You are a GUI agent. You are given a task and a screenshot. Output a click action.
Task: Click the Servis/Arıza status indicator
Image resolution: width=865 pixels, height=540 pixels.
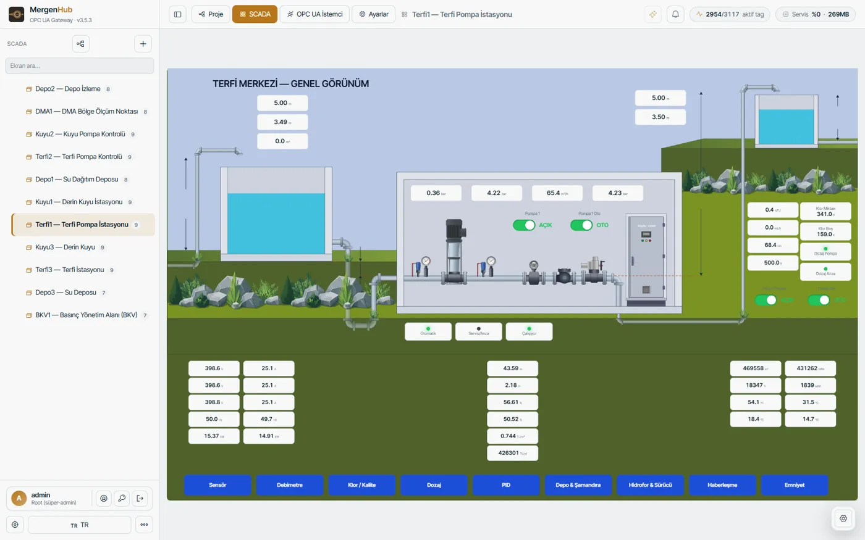coord(479,331)
